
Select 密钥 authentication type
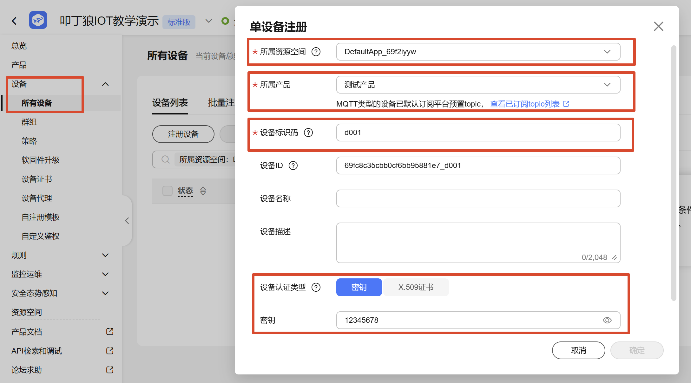[x=359, y=287]
